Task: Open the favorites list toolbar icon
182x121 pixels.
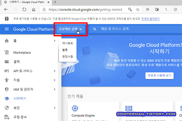Action: tap(166, 9)
